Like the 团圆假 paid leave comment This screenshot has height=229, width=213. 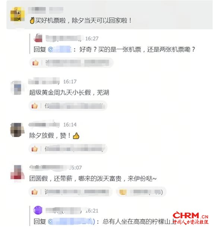pyautogui.click(x=35, y=192)
